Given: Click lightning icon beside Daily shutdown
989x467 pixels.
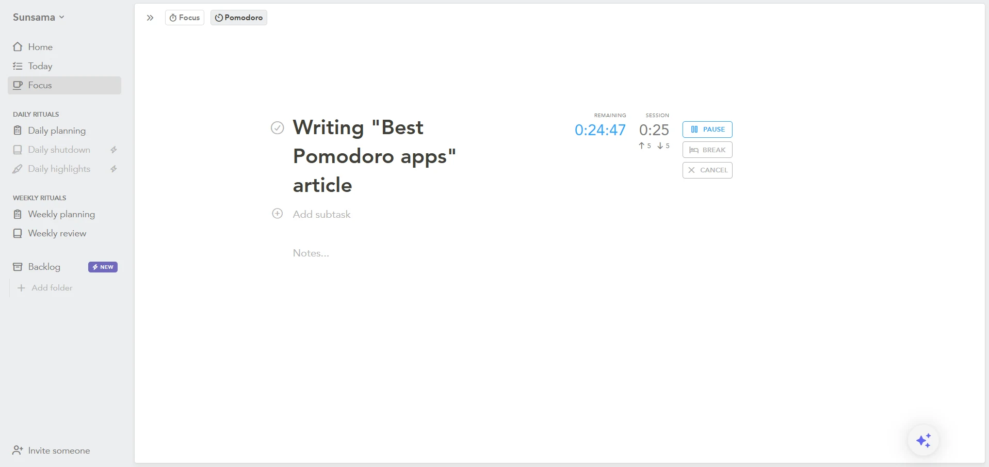Looking at the screenshot, I should pyautogui.click(x=114, y=150).
